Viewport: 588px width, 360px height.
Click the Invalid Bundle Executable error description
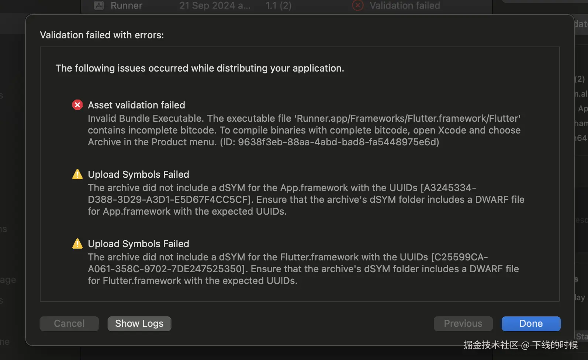pyautogui.click(x=304, y=130)
